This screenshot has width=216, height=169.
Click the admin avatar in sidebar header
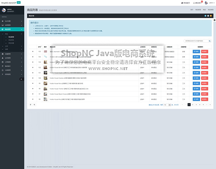click(4, 10)
